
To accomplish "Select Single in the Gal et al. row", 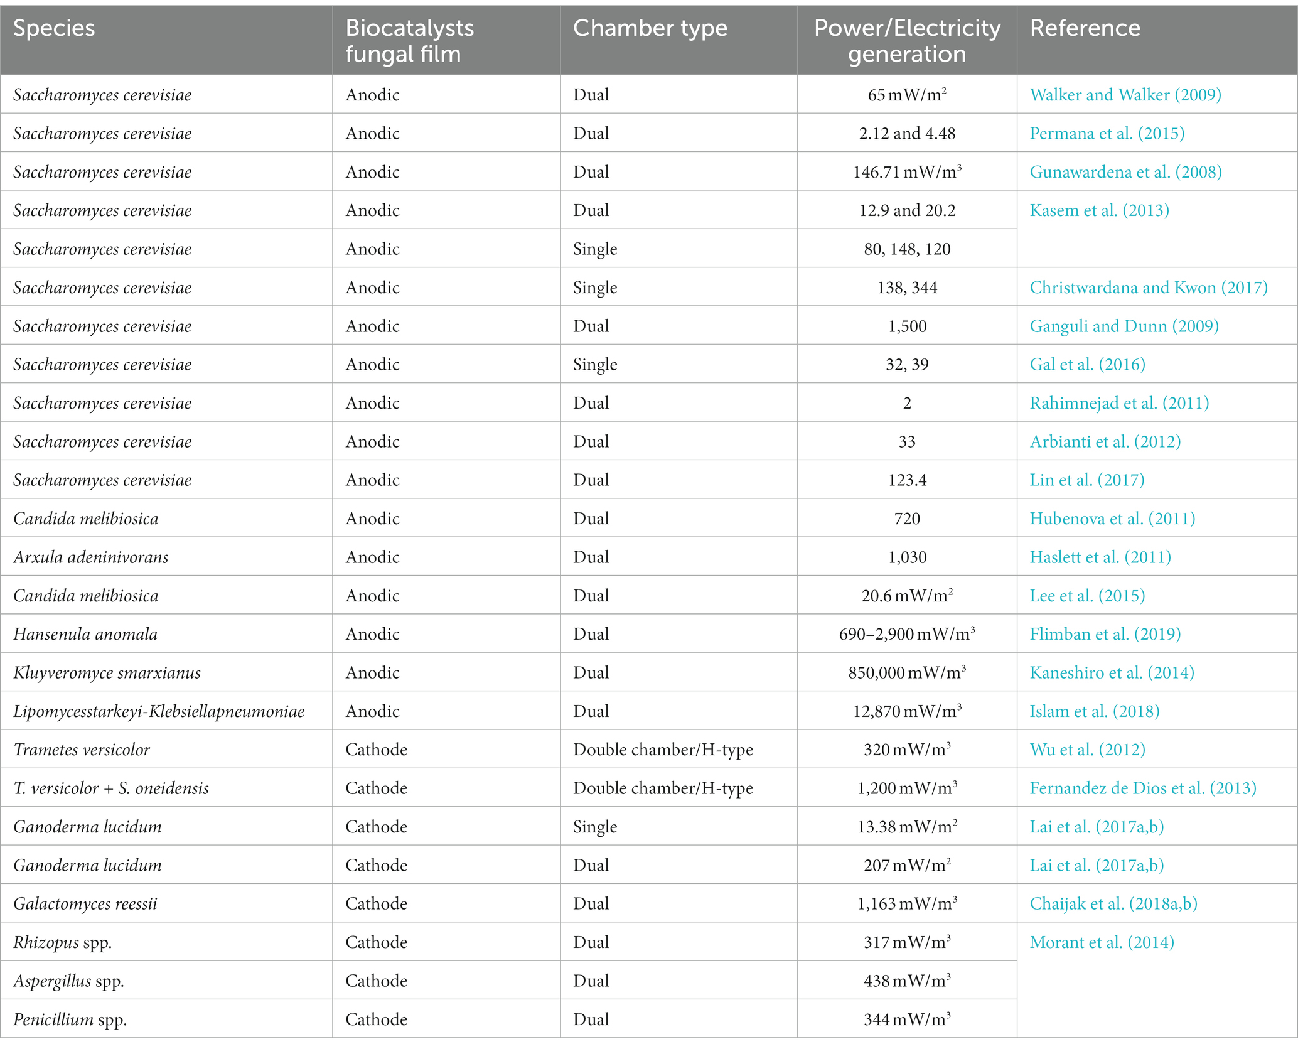I will point(595,365).
